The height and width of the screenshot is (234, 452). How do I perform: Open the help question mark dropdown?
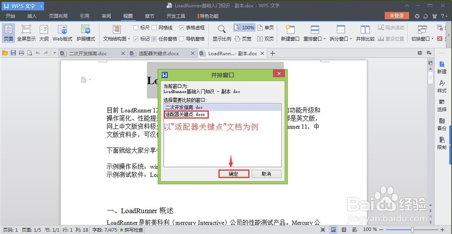tap(444, 16)
